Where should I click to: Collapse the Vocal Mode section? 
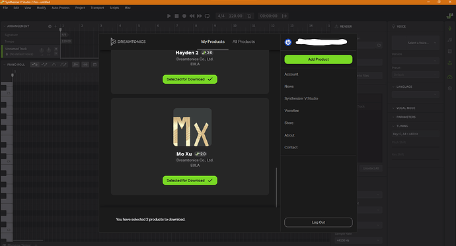pyautogui.click(x=393, y=108)
